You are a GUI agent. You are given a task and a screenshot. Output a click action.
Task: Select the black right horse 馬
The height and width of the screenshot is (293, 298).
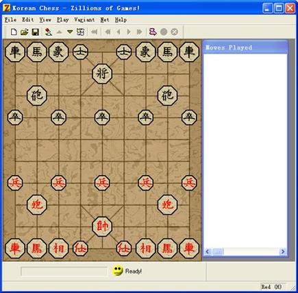[167, 52]
